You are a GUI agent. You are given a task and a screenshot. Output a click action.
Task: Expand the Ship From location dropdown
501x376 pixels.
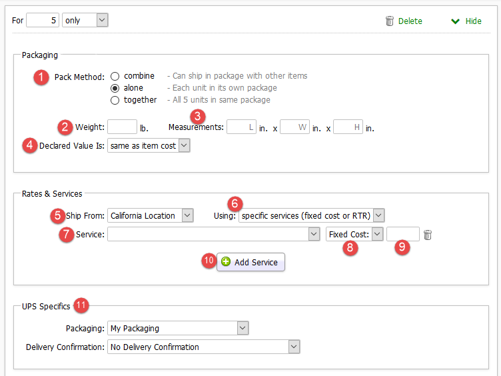pos(151,215)
